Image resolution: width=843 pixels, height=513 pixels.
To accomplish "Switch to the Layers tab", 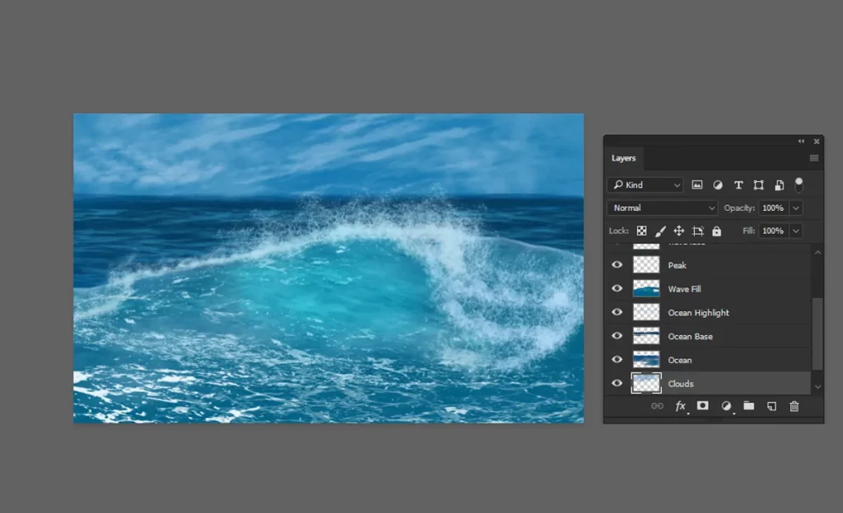I will pyautogui.click(x=624, y=158).
